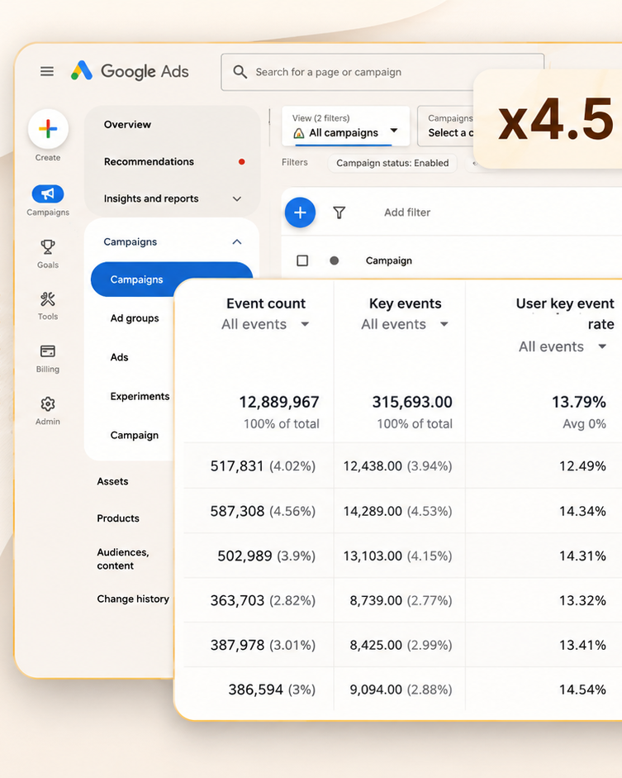Open Ad groups page
This screenshot has width=622, height=778.
(135, 318)
